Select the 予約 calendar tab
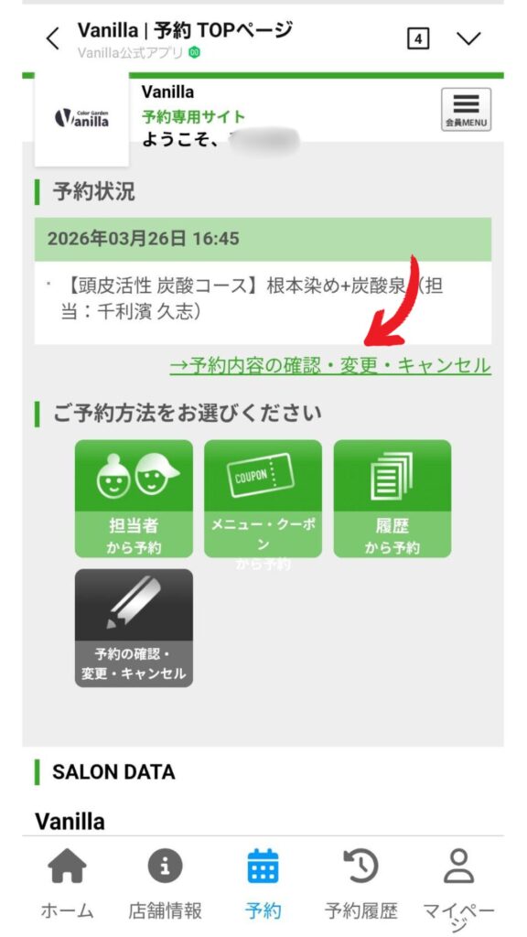The image size is (527, 937). pos(263,885)
